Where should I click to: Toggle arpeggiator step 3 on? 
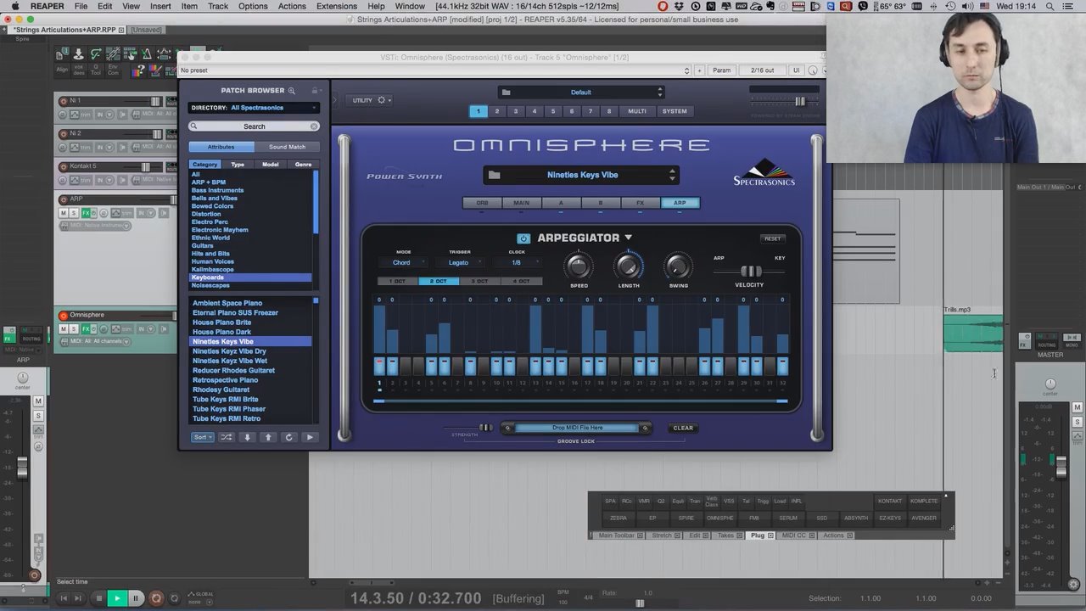[405, 366]
